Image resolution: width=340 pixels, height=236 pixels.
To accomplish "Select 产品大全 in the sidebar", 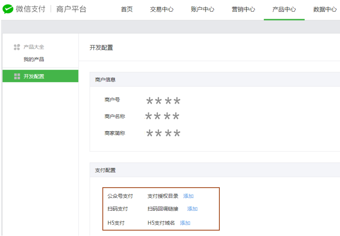I will 34,47.
